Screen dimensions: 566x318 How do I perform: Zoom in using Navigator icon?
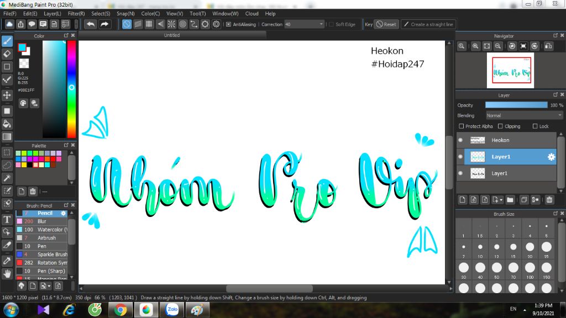click(475, 46)
